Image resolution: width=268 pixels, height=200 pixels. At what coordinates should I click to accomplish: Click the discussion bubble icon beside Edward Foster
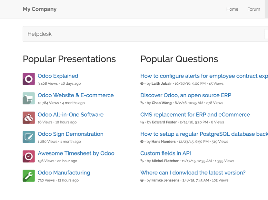pos(142,122)
